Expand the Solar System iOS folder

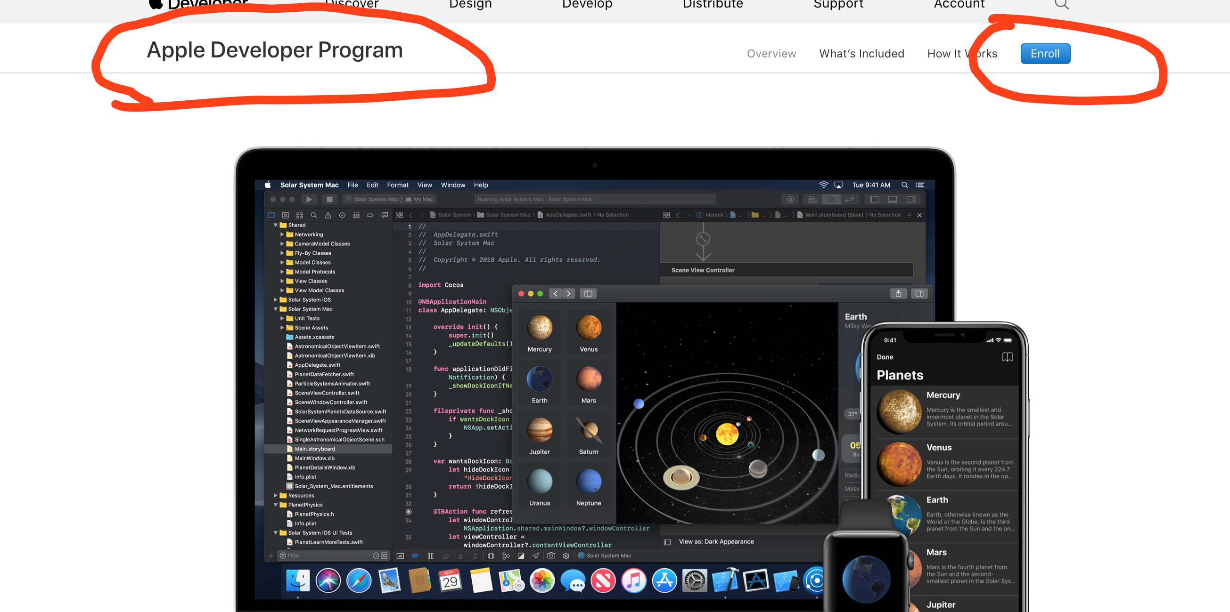point(276,299)
